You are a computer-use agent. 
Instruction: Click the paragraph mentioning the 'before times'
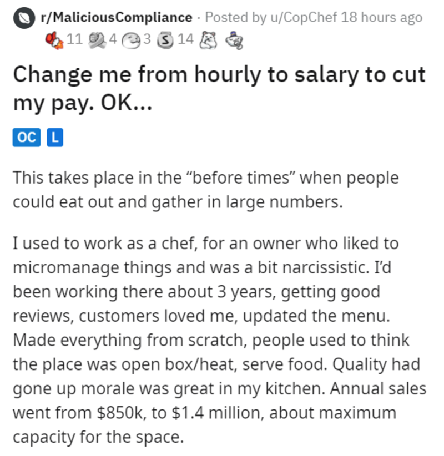click(205, 189)
